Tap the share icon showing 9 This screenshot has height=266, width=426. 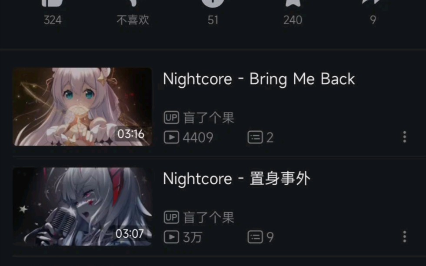373,2
